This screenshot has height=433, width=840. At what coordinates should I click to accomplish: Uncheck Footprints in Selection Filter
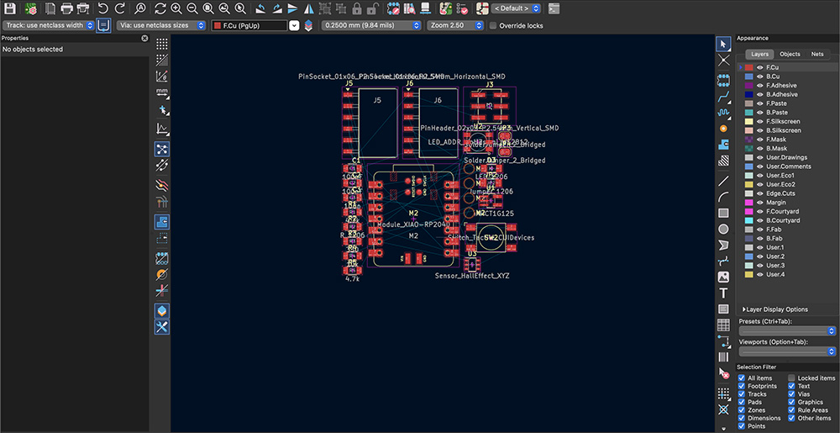click(742, 386)
